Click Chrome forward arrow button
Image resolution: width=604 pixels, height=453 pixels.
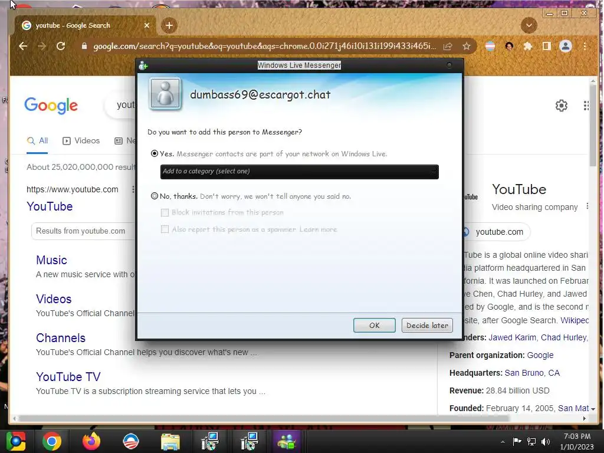[42, 46]
